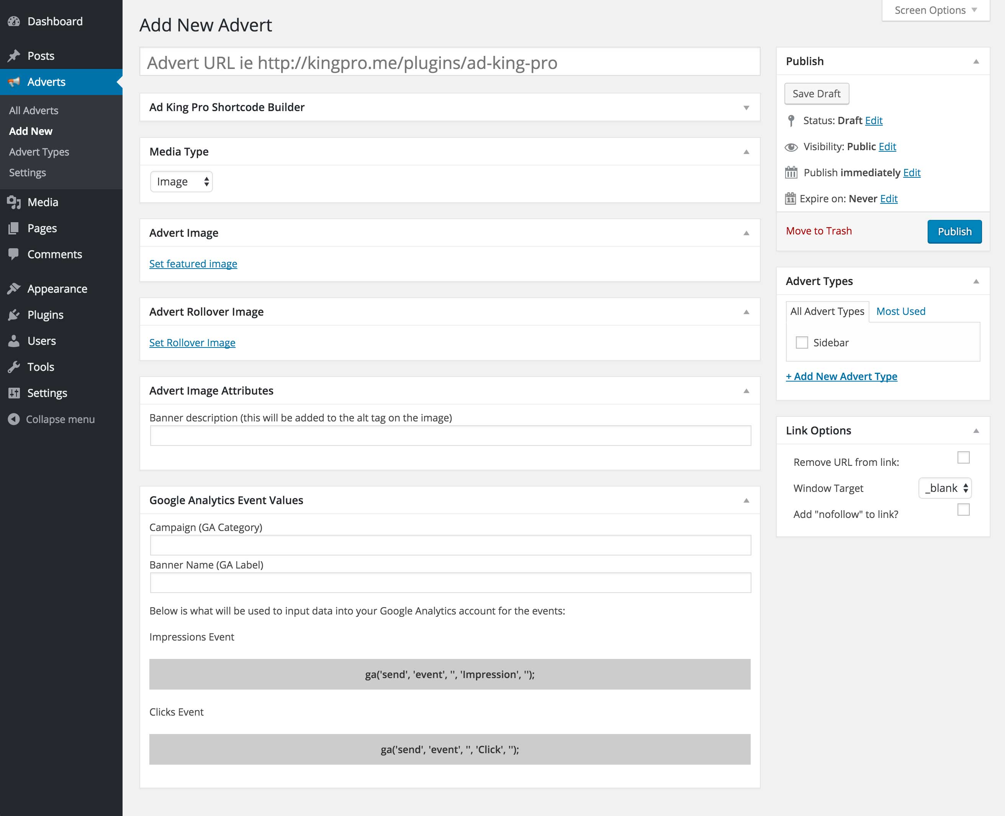Tick the Add nofollow to link checkbox
Screen dimensions: 1005x816
point(963,510)
